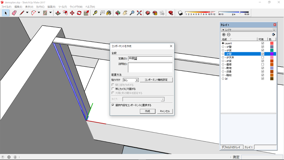The height and width of the screenshot is (160, 284).
Task: Toggle visibility of Layer0
Action: [263, 43]
